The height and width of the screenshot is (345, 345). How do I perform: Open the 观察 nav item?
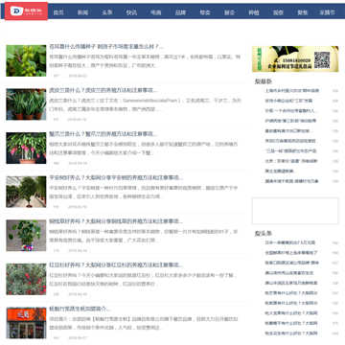point(278,12)
